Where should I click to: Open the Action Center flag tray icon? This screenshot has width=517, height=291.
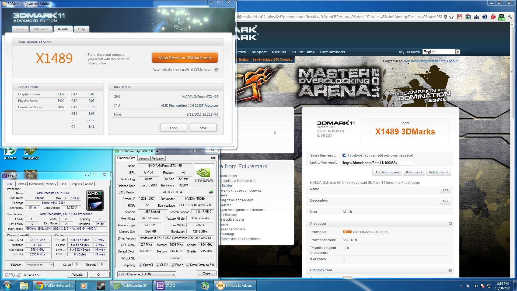[x=483, y=286]
